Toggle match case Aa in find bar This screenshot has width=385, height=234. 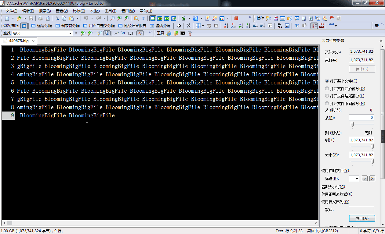click(x=140, y=33)
